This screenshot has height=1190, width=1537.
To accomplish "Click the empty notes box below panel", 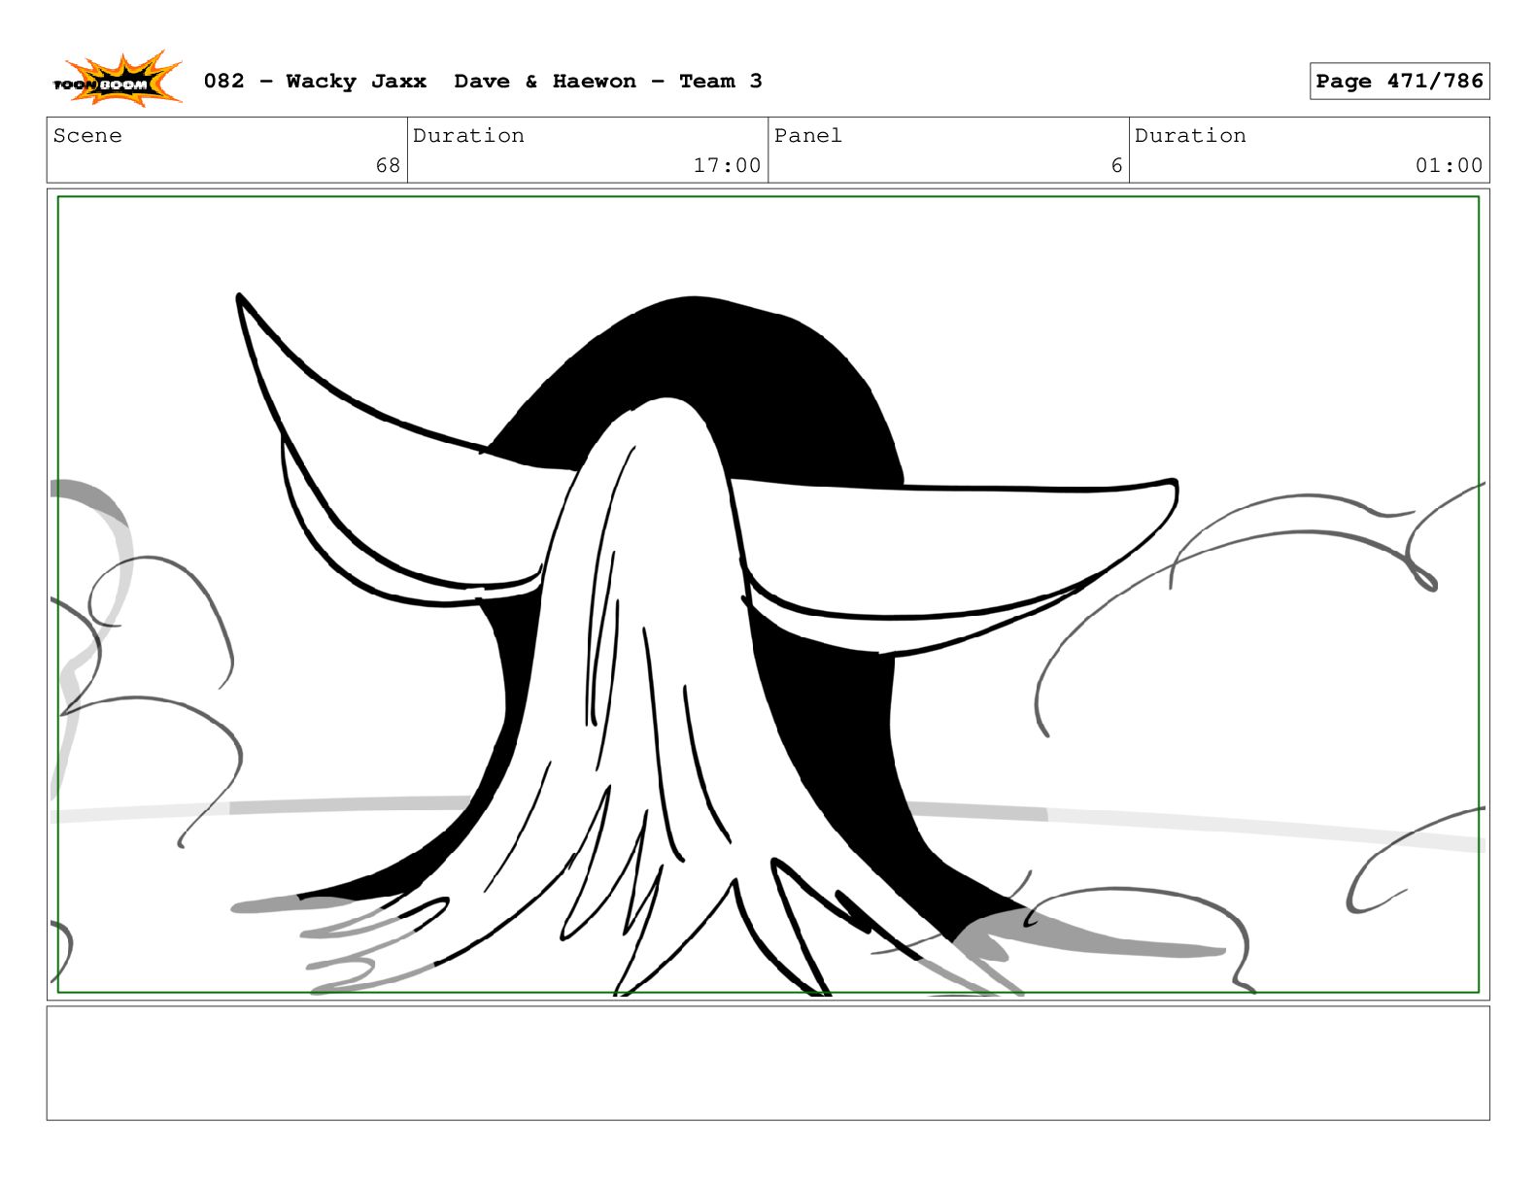I will point(768,1063).
